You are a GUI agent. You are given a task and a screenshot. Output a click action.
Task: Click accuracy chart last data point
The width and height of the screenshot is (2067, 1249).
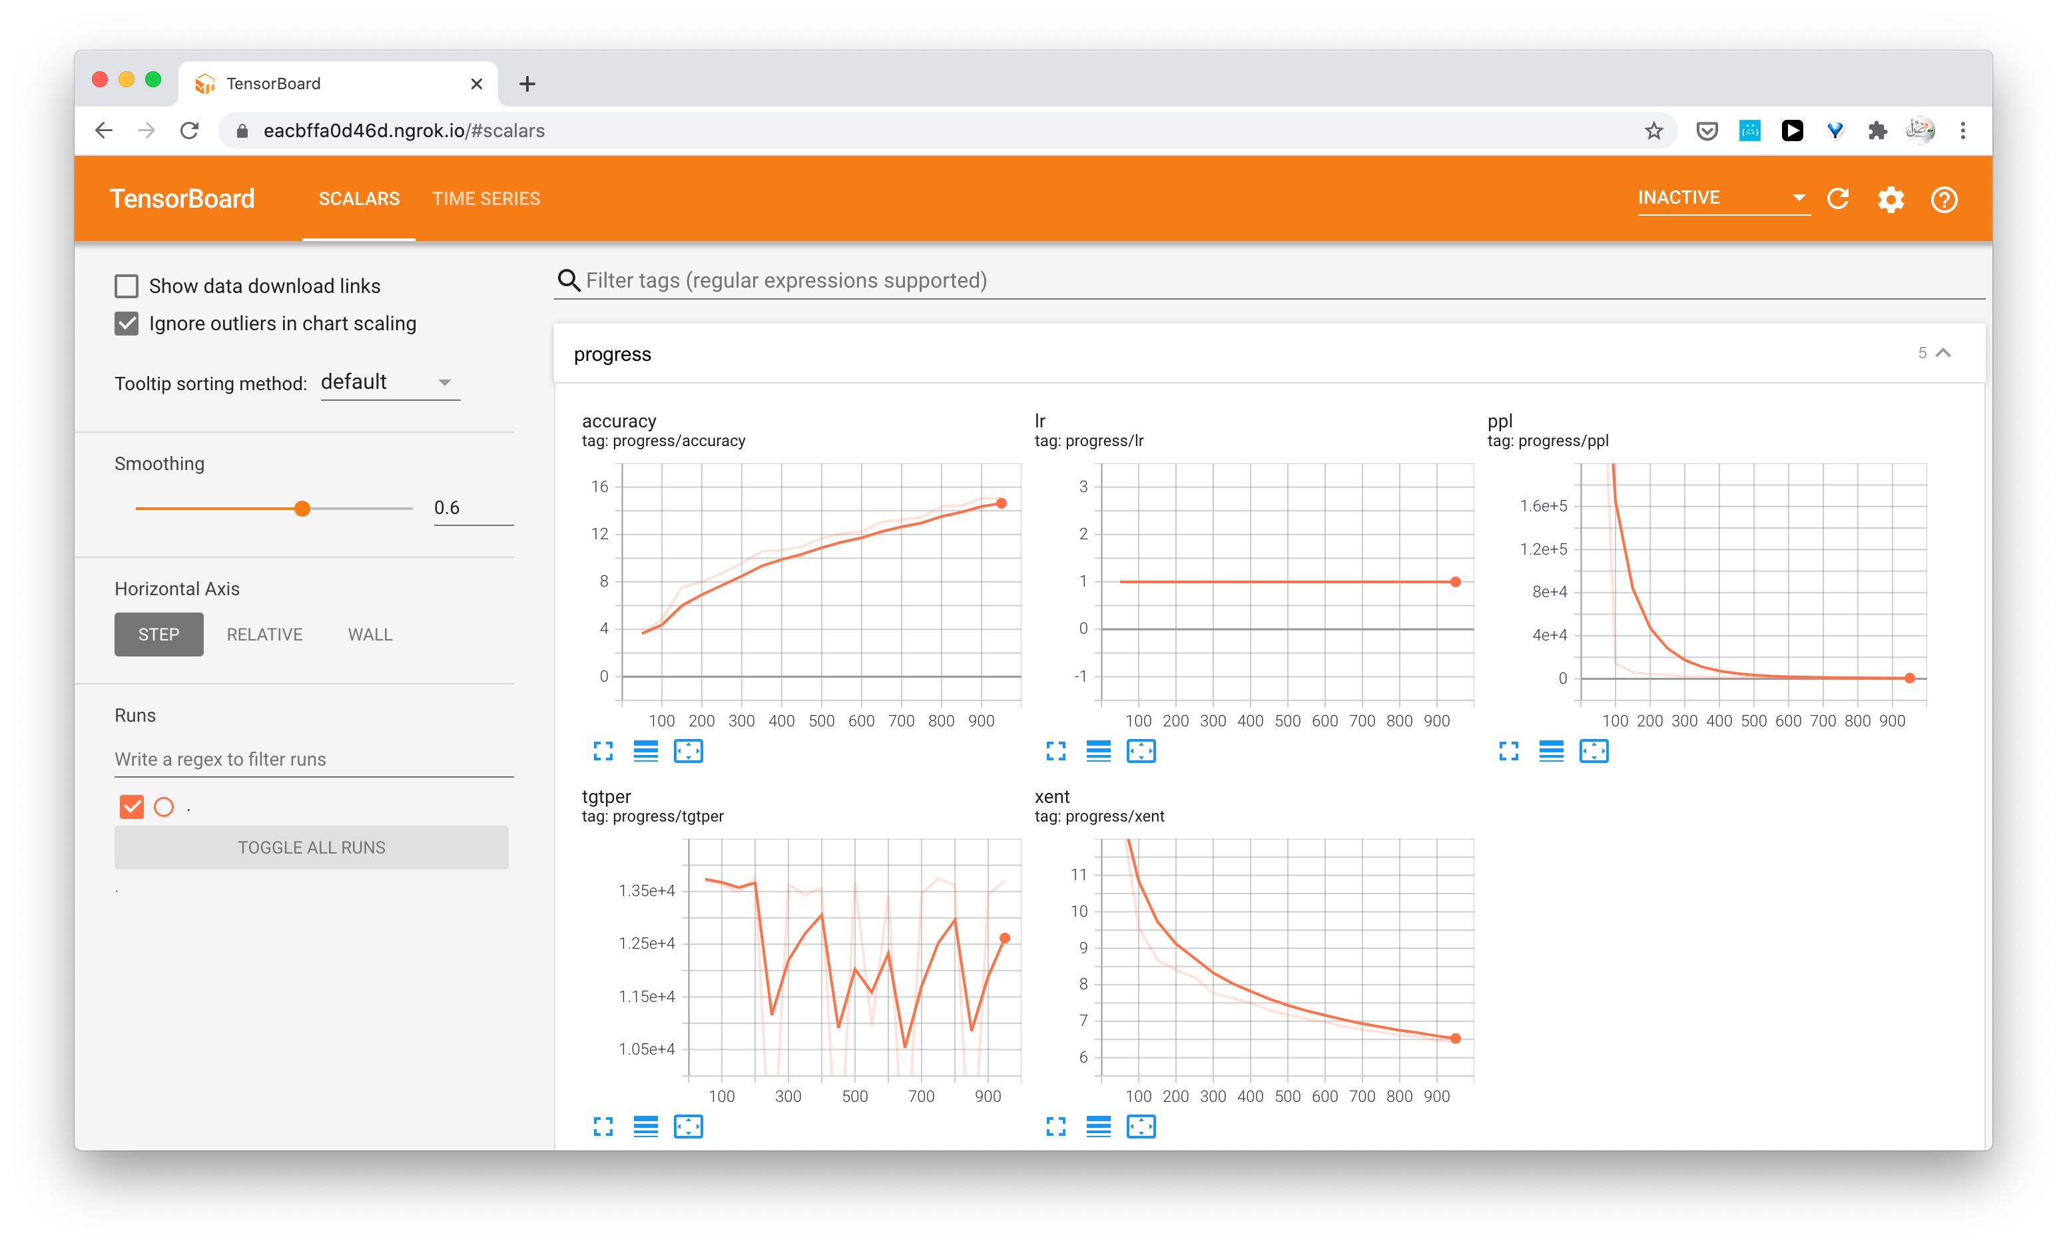[x=1002, y=503]
